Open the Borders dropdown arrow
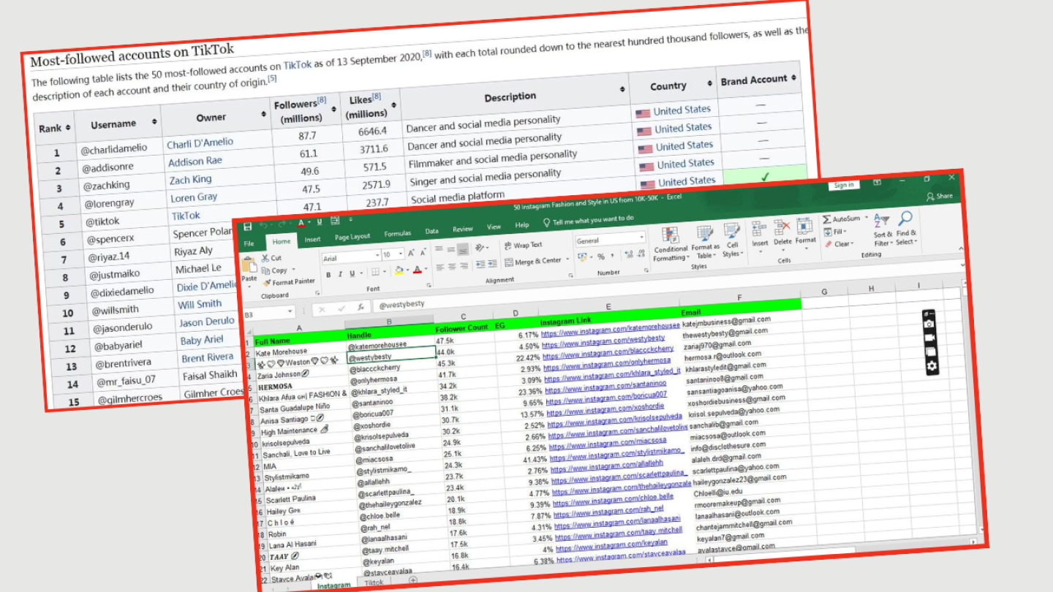Viewport: 1053px width, 592px height. (x=385, y=272)
